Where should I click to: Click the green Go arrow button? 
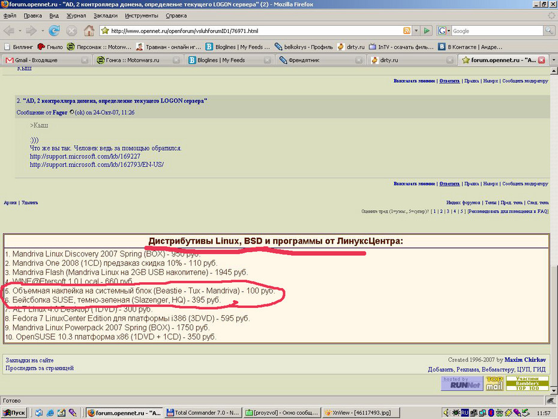coord(427,31)
